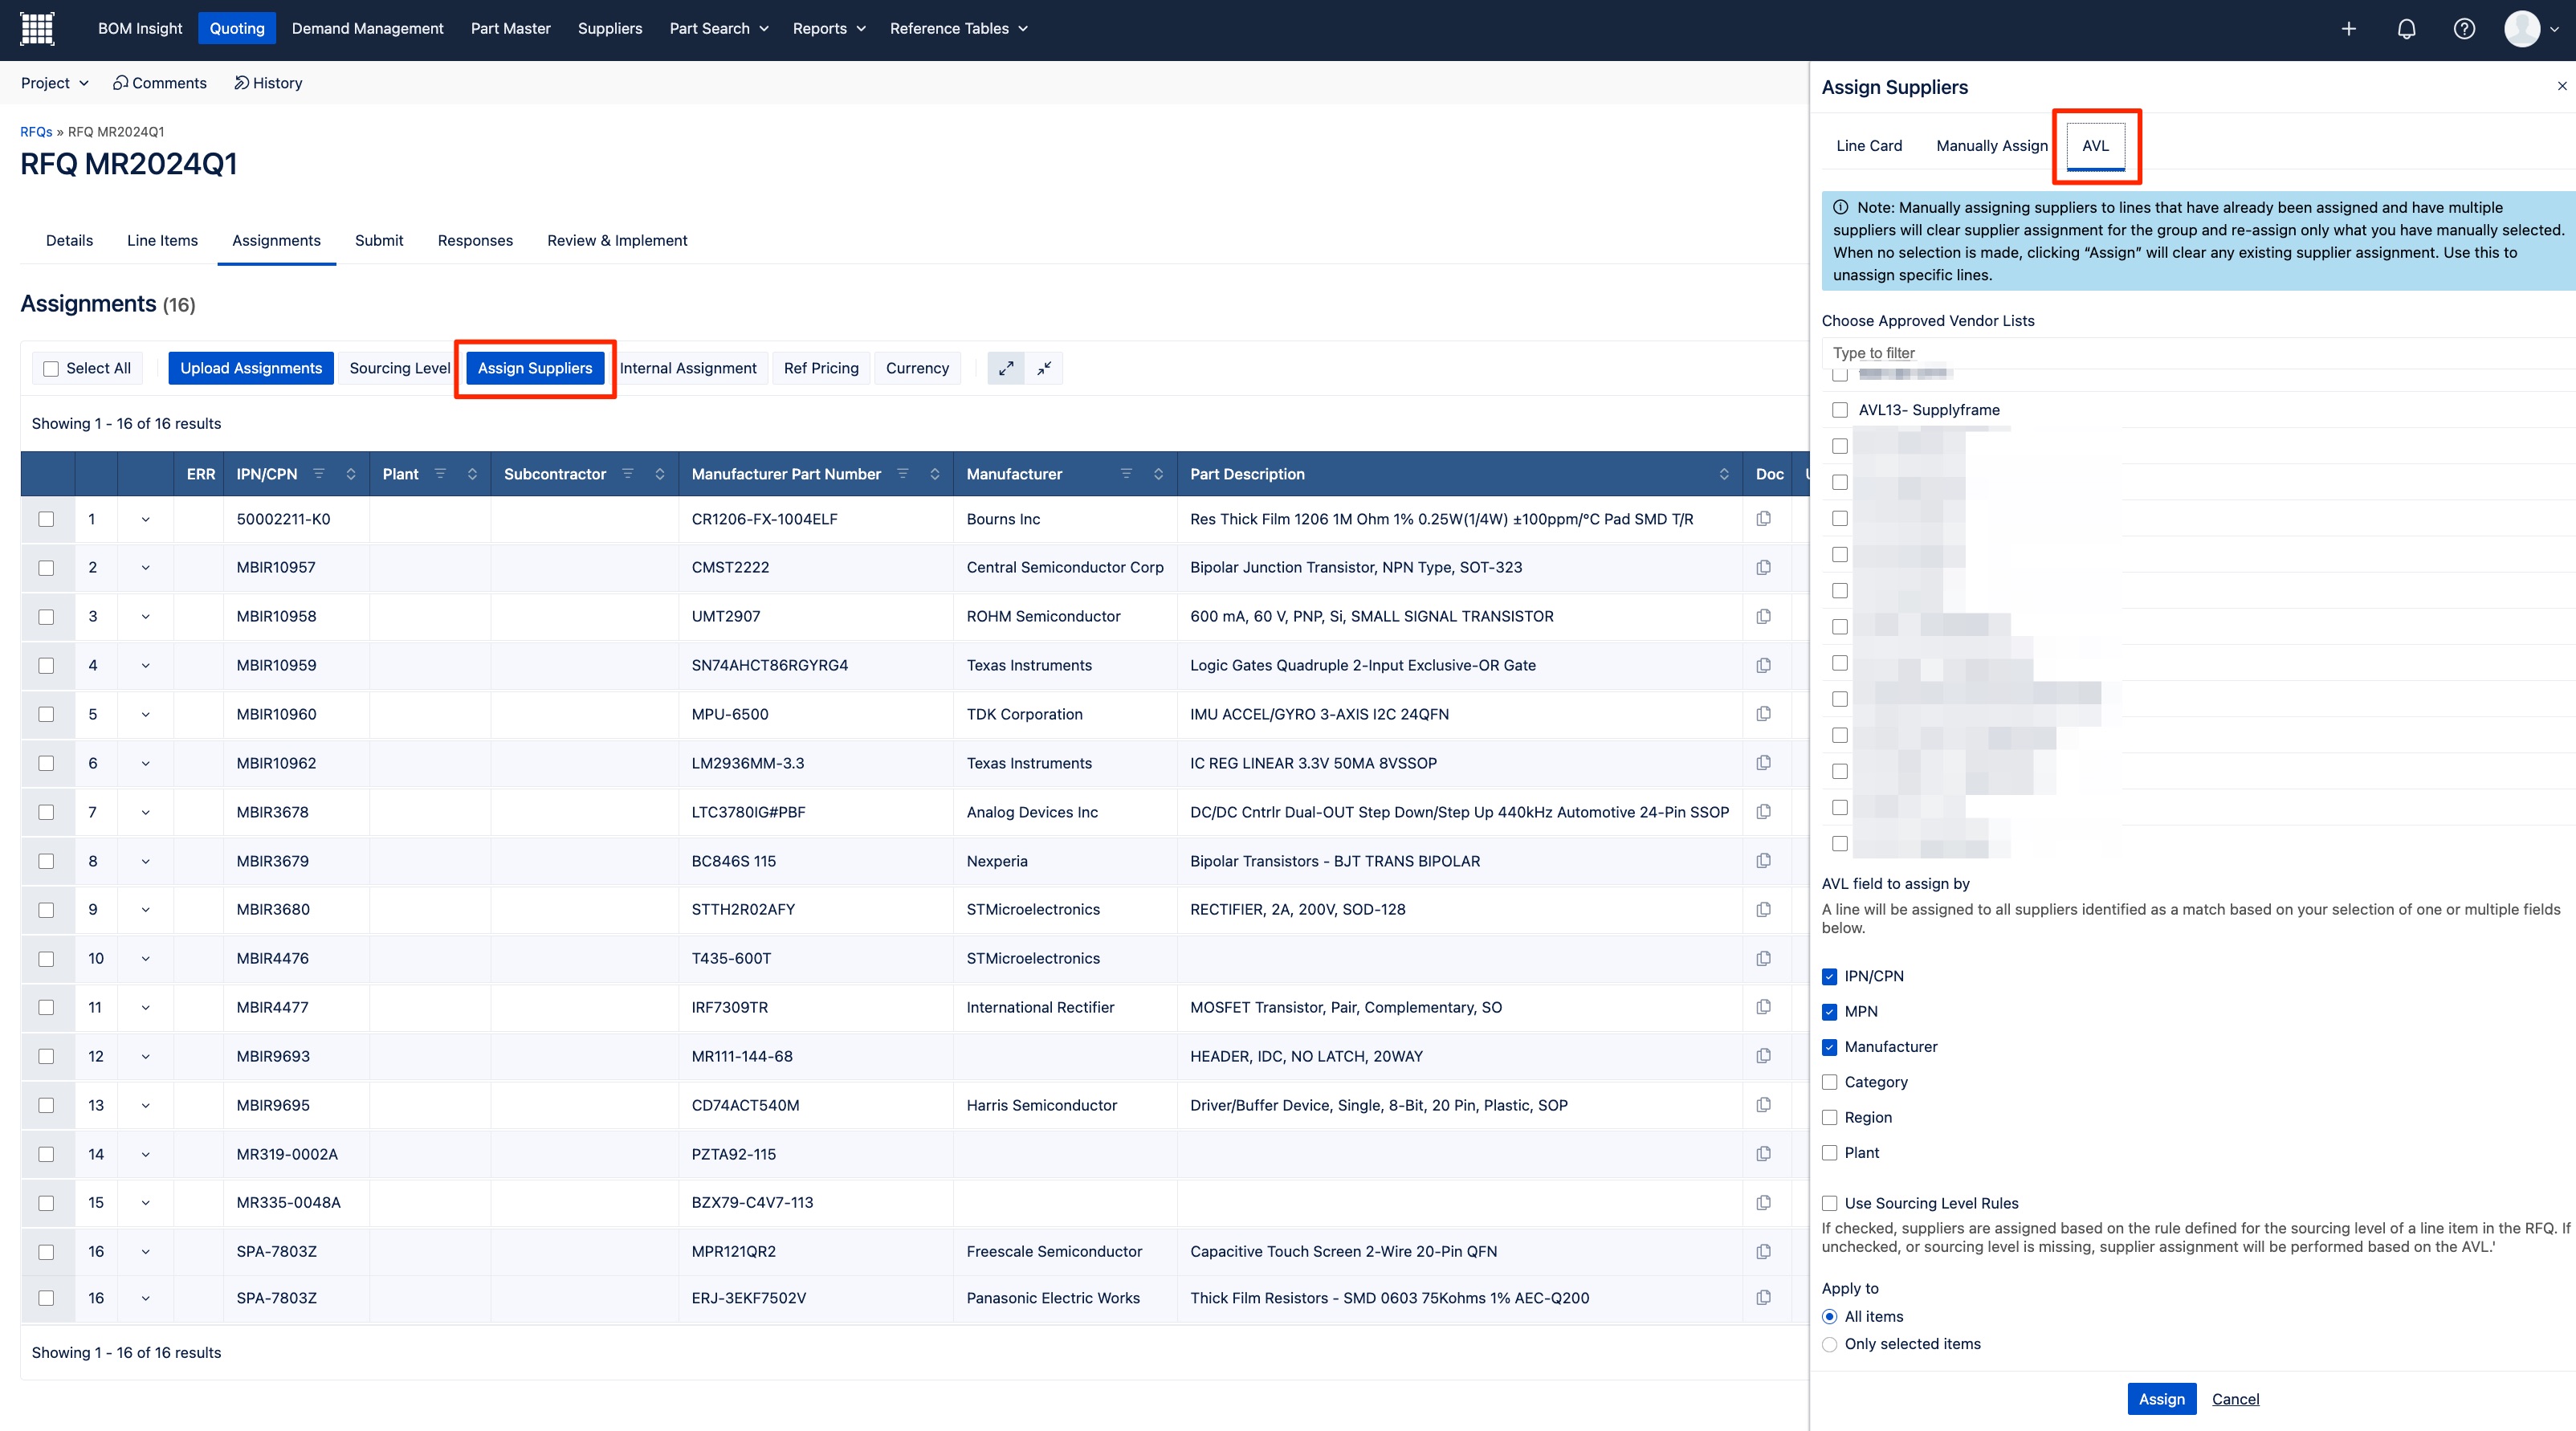The image size is (2576, 1431).
Task: Collapse all rows using the collapse arrows icon
Action: click(1044, 368)
